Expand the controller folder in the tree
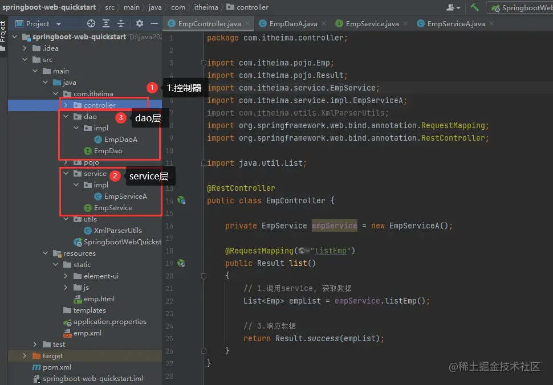 point(66,105)
